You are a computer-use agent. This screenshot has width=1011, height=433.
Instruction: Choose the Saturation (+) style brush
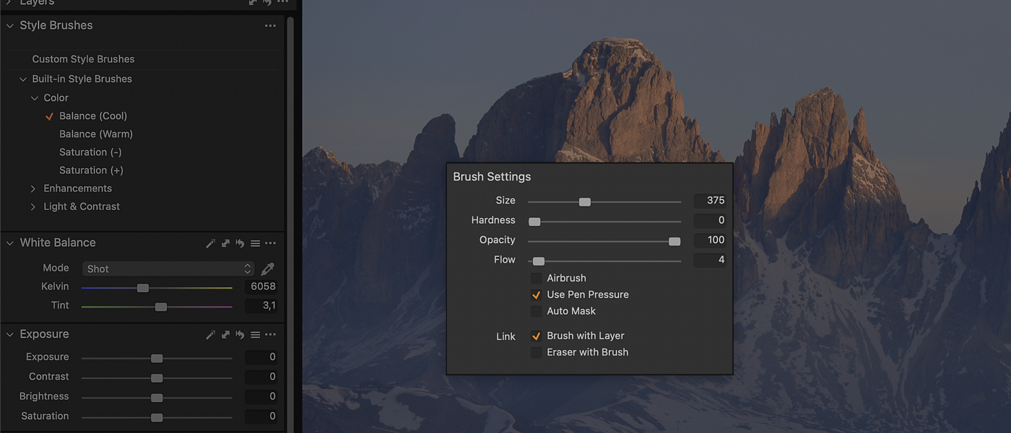click(91, 170)
